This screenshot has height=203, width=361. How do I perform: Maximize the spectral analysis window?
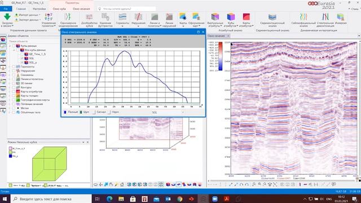click(x=198, y=32)
